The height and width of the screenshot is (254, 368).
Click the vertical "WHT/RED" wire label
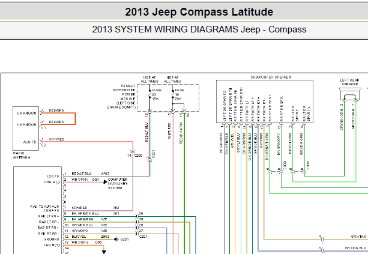click(x=169, y=130)
